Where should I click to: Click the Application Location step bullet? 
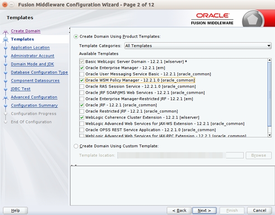click(5, 48)
